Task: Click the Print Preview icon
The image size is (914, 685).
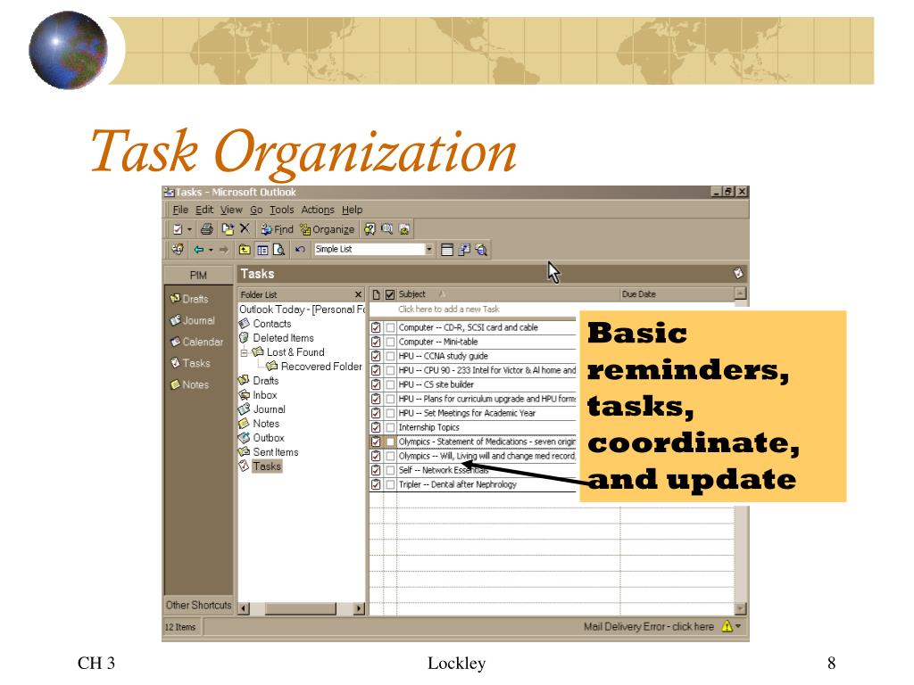Action: coord(279,250)
